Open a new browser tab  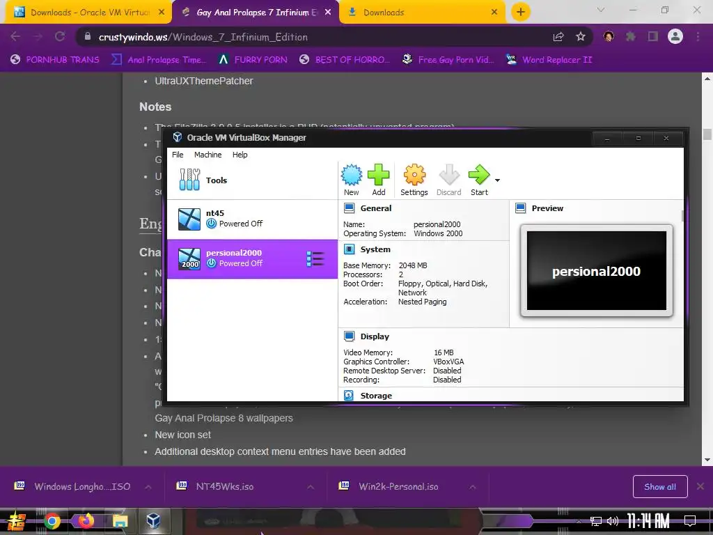pyautogui.click(x=521, y=13)
